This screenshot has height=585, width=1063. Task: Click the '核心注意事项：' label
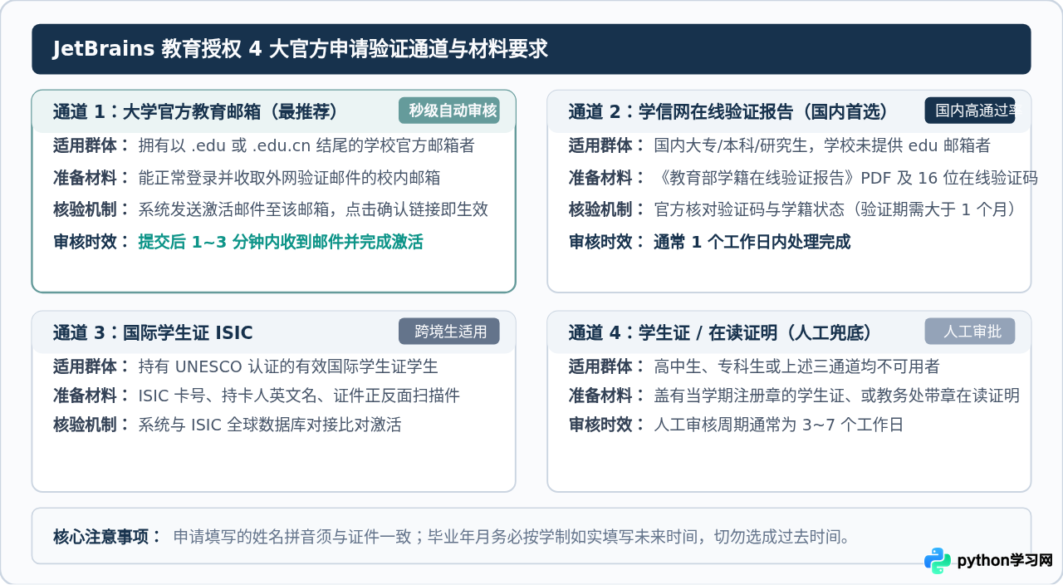click(x=108, y=536)
